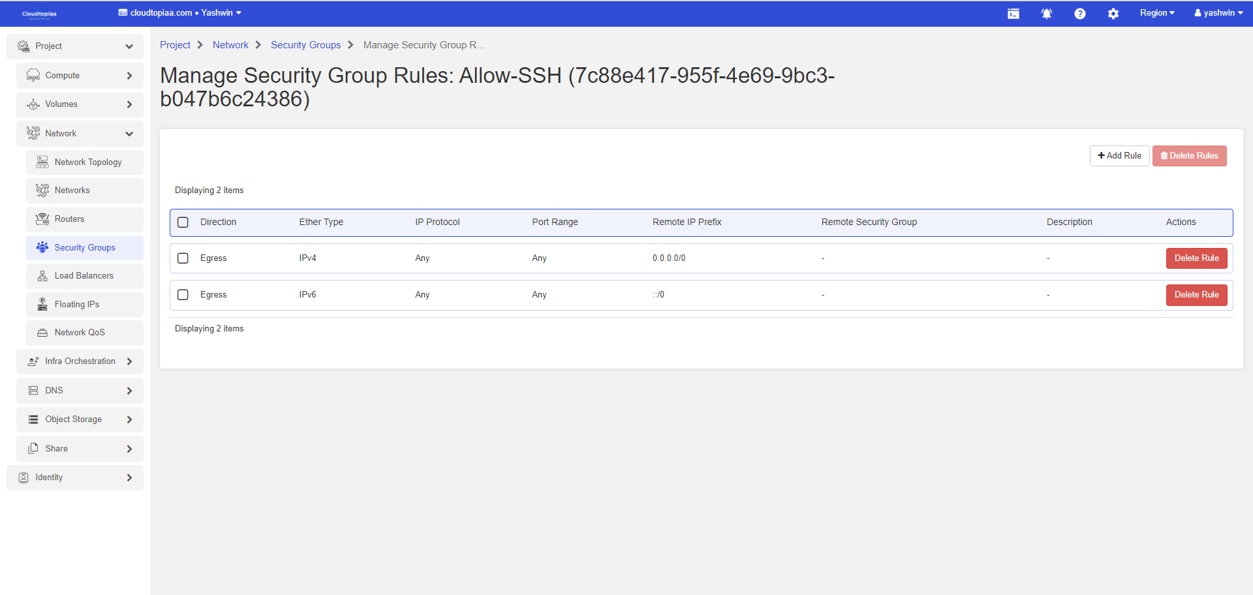Click the Load Balancers sidebar icon
This screenshot has width=1253, height=595.
[x=42, y=276]
